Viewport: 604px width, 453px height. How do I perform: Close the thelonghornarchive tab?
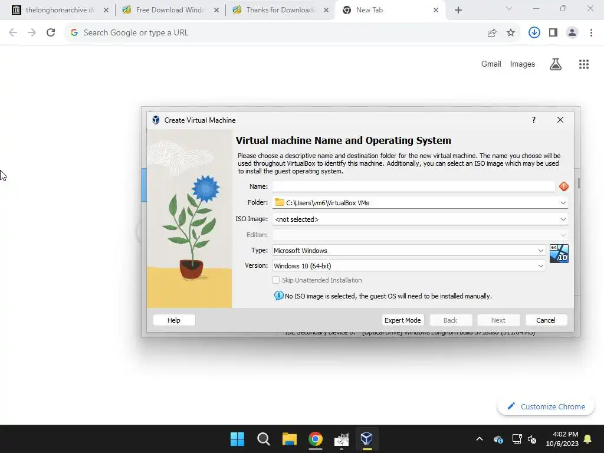(106, 10)
